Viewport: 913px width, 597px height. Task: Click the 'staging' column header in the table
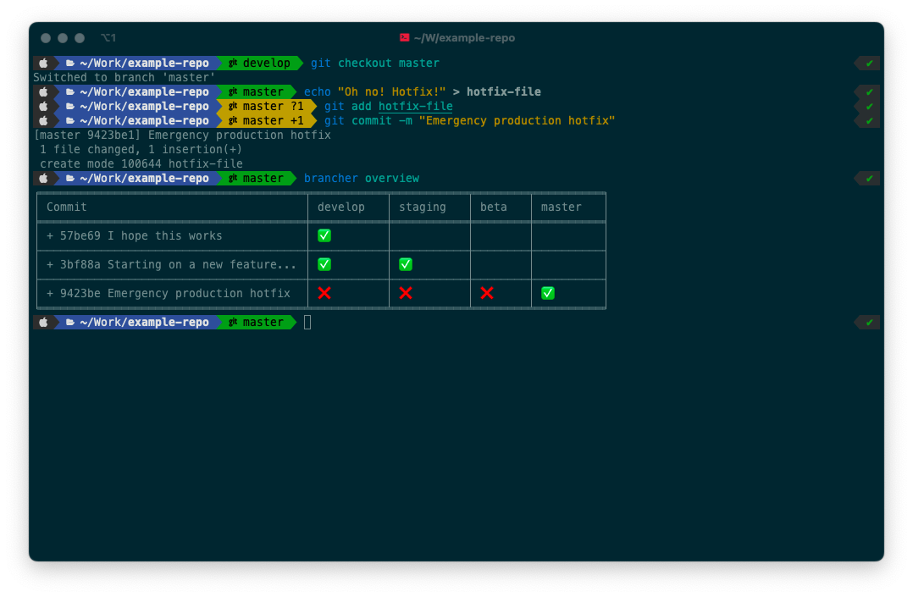pos(422,207)
